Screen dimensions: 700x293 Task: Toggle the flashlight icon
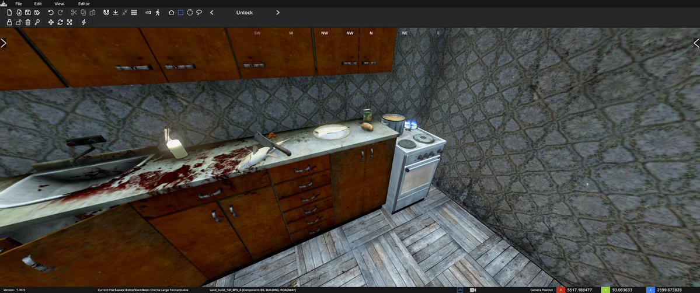pos(148,12)
